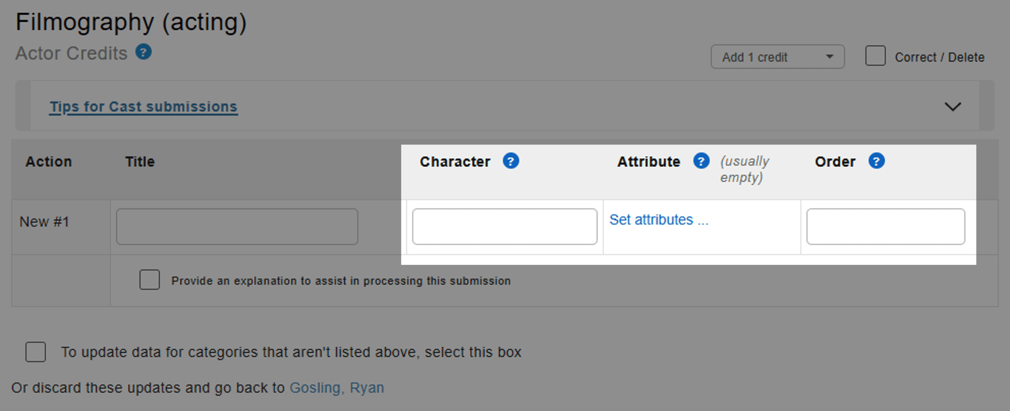1010x411 pixels.
Task: Go back to the Gosling, Ryan page link
Action: pyautogui.click(x=336, y=388)
